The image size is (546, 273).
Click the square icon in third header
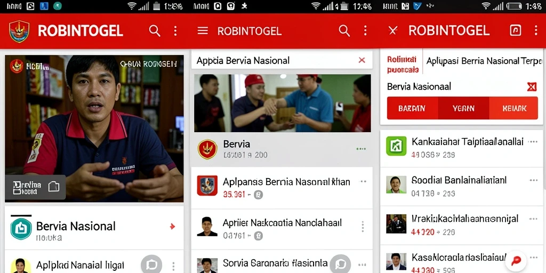[x=516, y=30]
